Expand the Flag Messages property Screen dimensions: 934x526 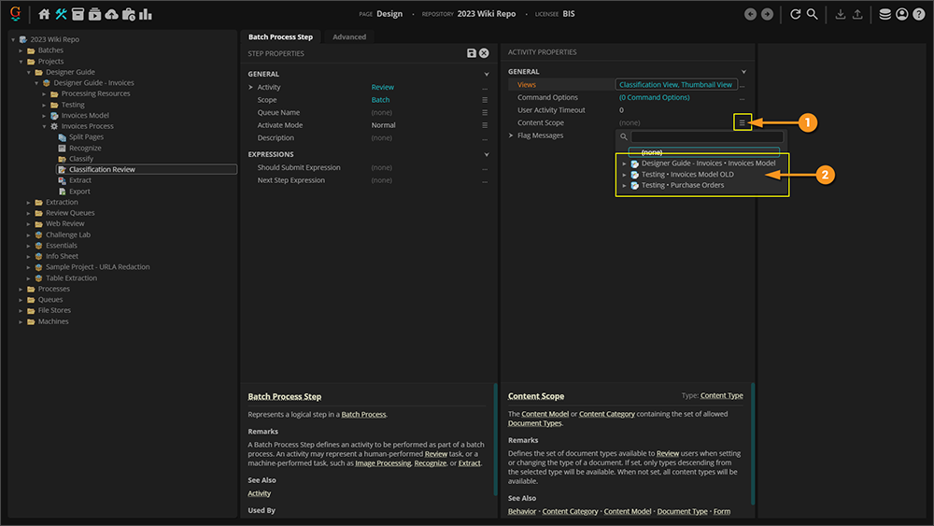pyautogui.click(x=511, y=135)
